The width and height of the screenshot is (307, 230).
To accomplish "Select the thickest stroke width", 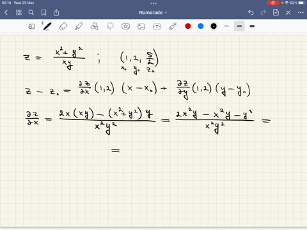I will (252, 26).
